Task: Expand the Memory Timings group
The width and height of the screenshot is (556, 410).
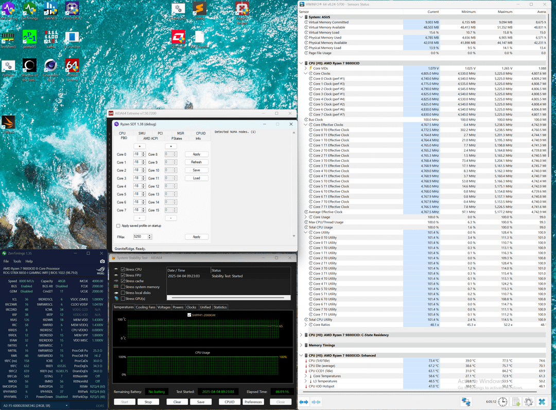Action: pyautogui.click(x=301, y=346)
